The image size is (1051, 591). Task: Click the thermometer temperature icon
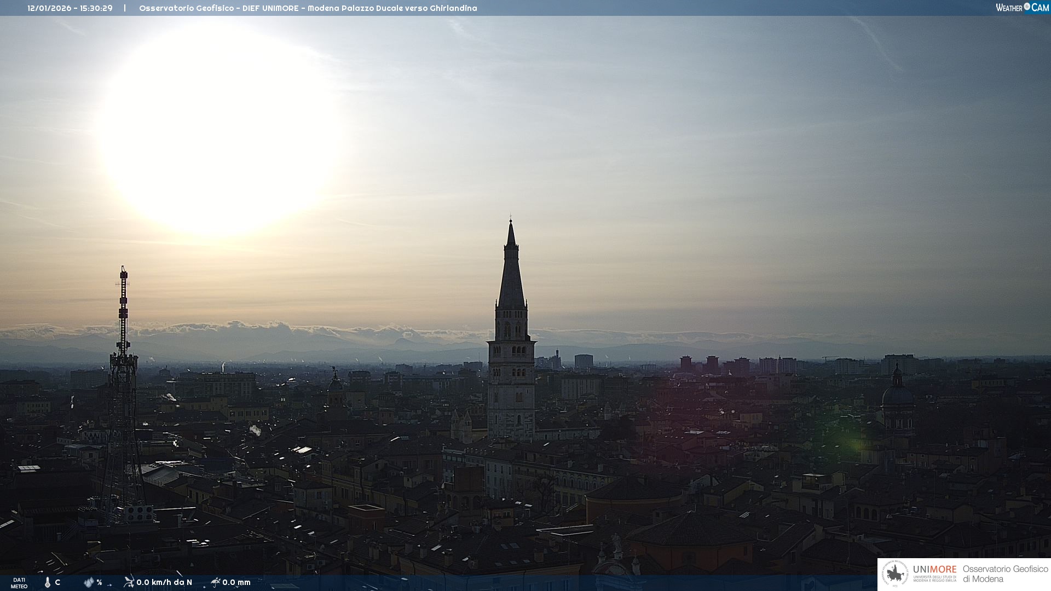[x=48, y=582]
